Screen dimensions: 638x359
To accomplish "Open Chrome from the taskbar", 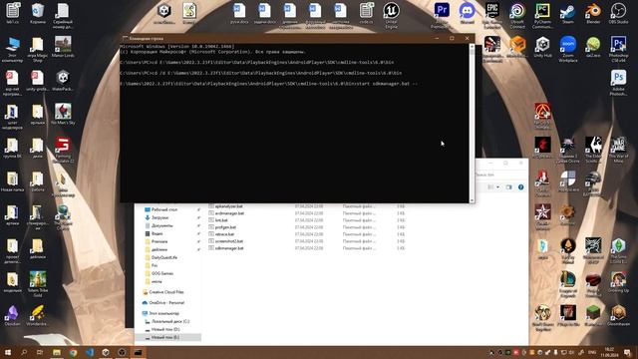I will 73,352.
